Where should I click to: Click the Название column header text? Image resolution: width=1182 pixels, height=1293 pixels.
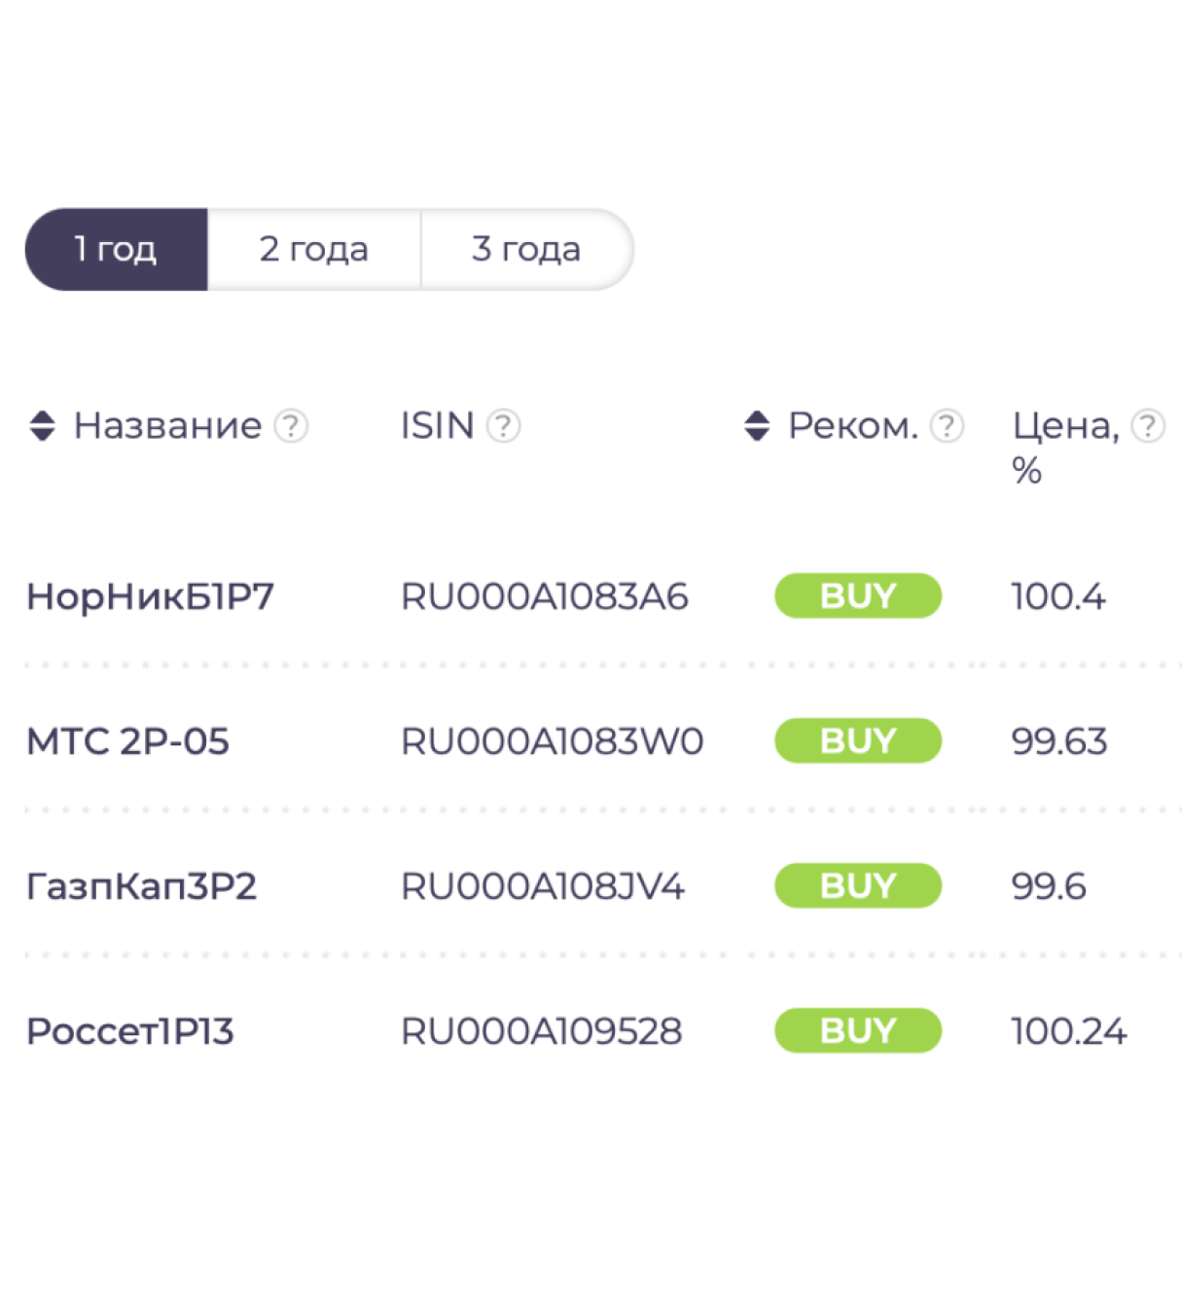coord(167,426)
